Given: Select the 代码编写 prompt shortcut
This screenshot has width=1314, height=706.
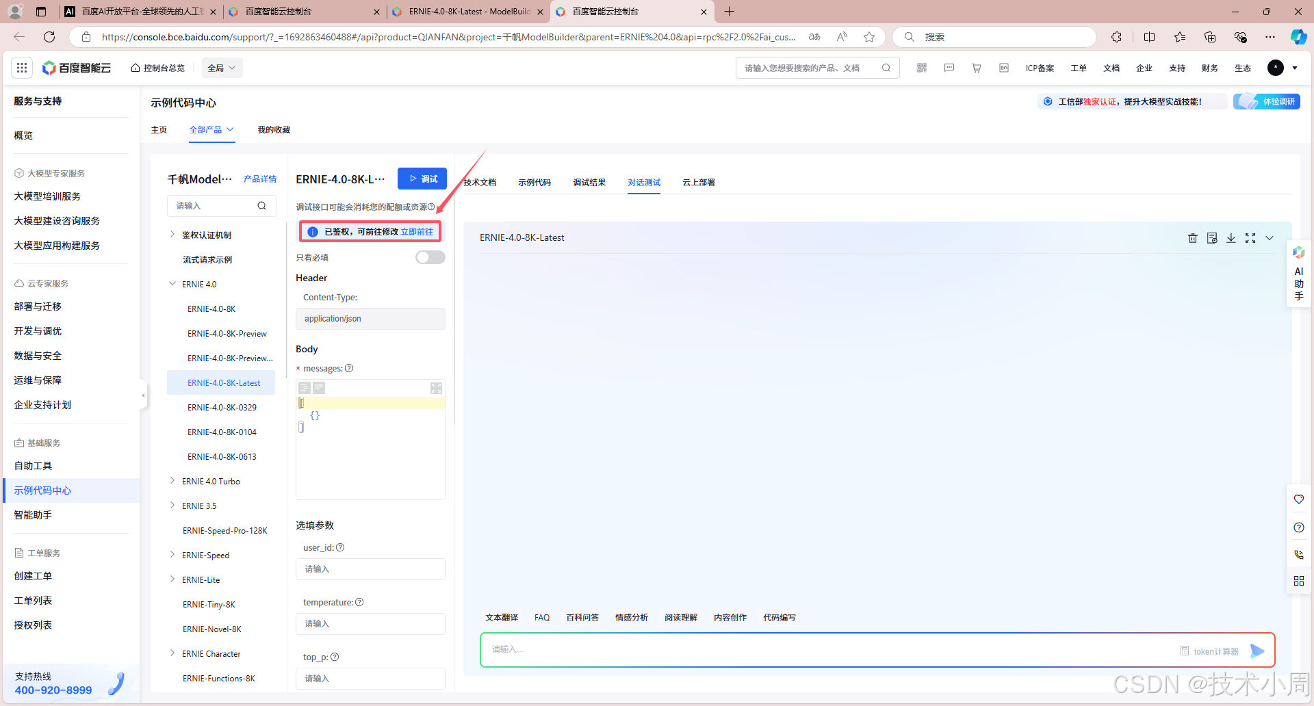Looking at the screenshot, I should tap(780, 617).
